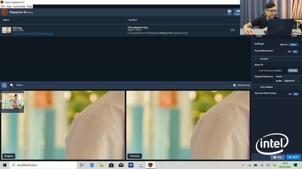
Task: Click the magnifier zoom icon
Action: click(12, 85)
